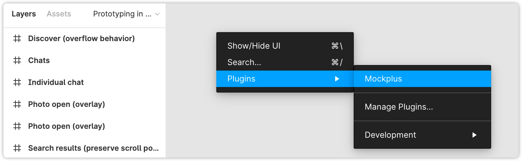Click frame icon beside Discover layer
Image resolution: width=522 pixels, height=161 pixels.
coord(17,39)
